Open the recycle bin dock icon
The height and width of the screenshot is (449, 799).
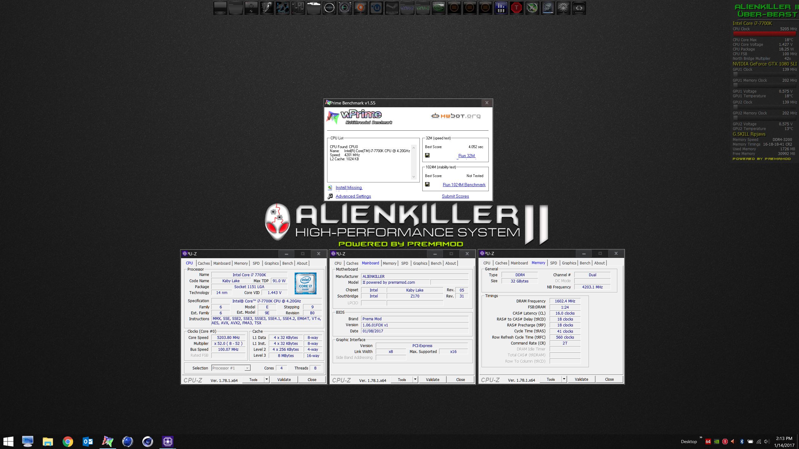[579, 8]
